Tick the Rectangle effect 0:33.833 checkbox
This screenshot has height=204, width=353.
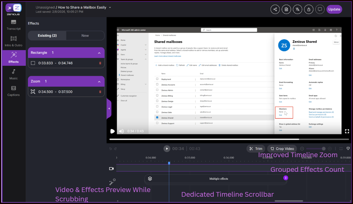[33, 63]
